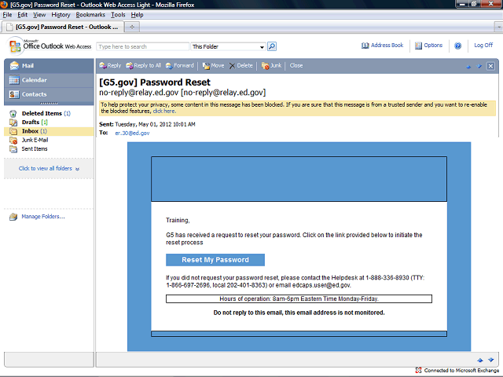Viewport: 503px width, 377px height.
Task: Click the sender no-reply@relay.ed.gov line
Action: 182,93
